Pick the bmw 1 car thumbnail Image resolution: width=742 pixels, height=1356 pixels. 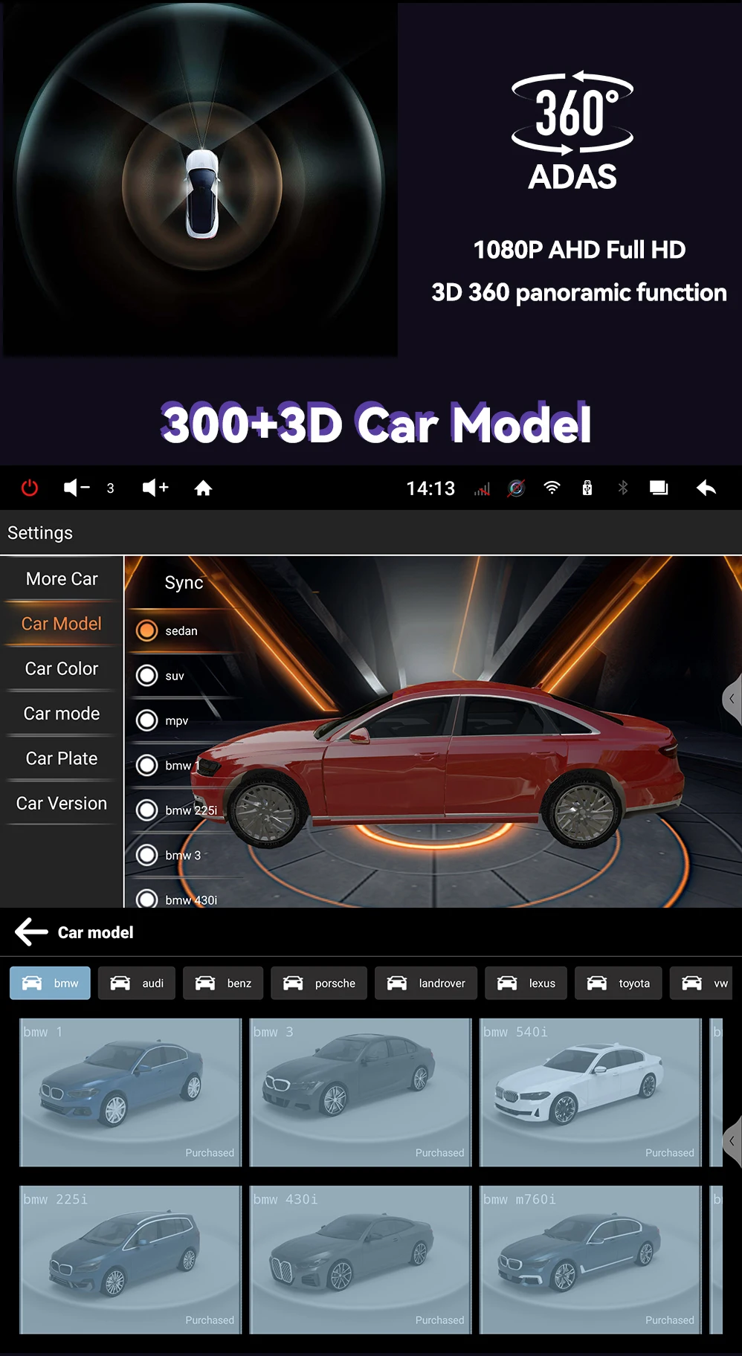tap(131, 1092)
